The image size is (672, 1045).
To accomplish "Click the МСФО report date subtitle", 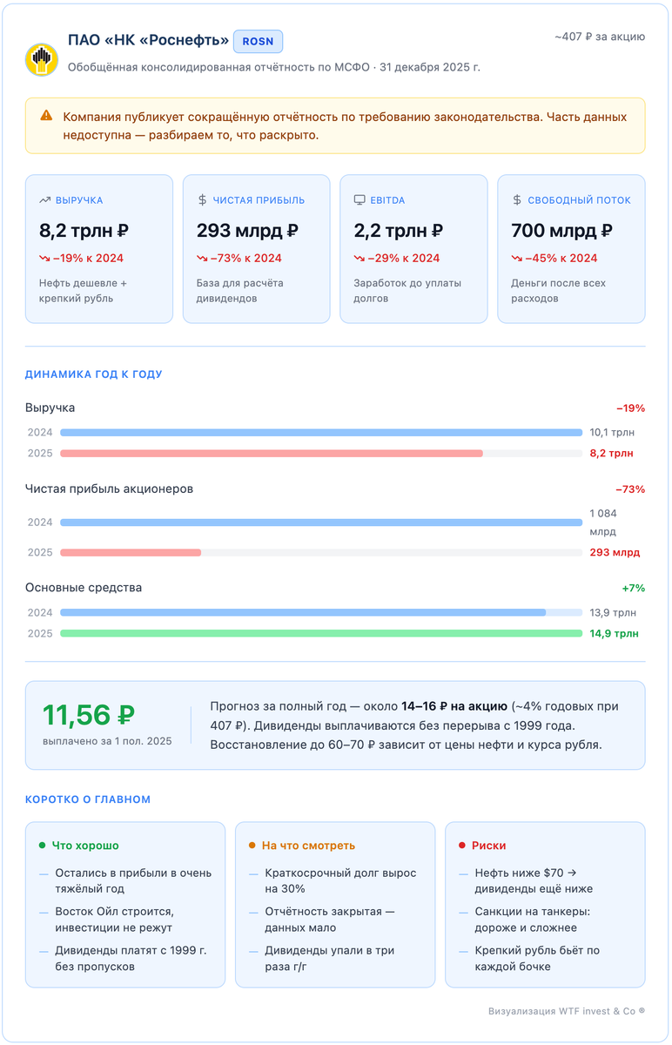I will 274,66.
